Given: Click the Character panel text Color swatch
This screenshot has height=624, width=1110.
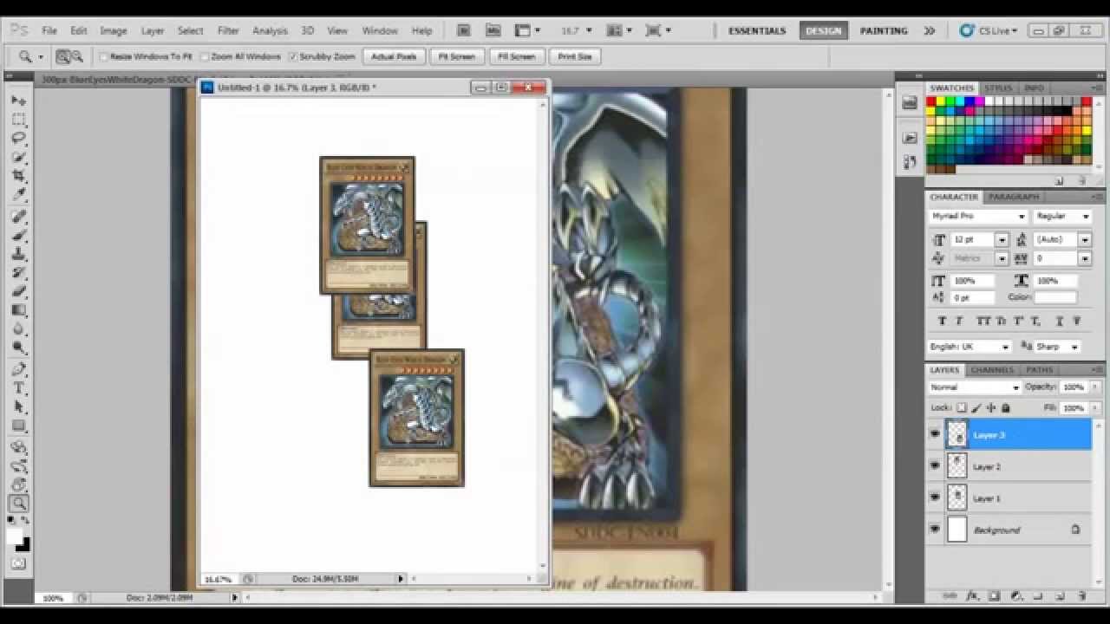Looking at the screenshot, I should 1055,297.
